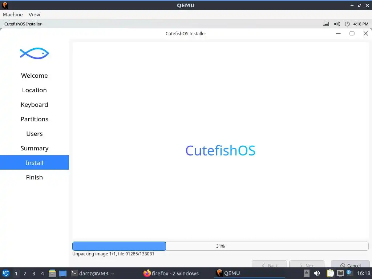372x279 pixels.
Task: Click the guest clock showing 4:18 PM
Action: pyautogui.click(x=361, y=24)
